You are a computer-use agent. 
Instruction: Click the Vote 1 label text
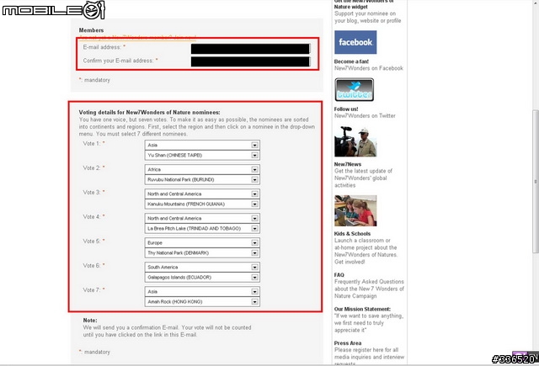[x=92, y=144]
